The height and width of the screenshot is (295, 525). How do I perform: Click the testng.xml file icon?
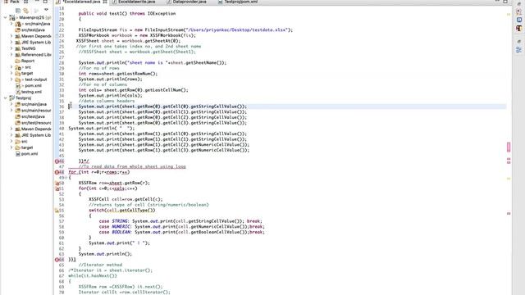click(18, 92)
